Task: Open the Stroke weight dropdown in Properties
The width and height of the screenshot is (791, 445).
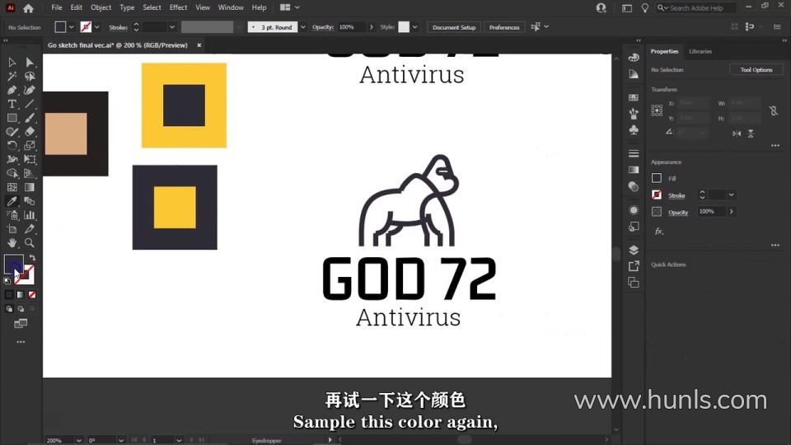Action: click(731, 194)
